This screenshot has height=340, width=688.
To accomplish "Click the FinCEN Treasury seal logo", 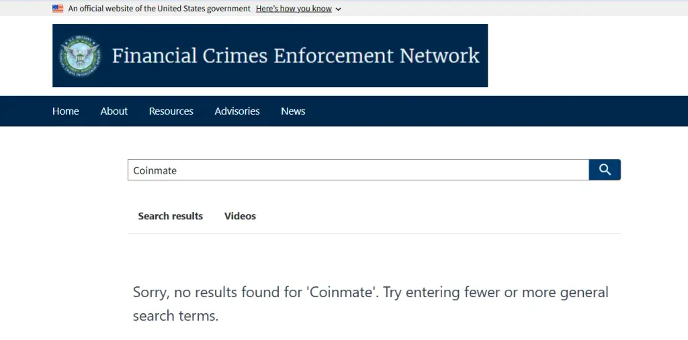I will 80,56.
